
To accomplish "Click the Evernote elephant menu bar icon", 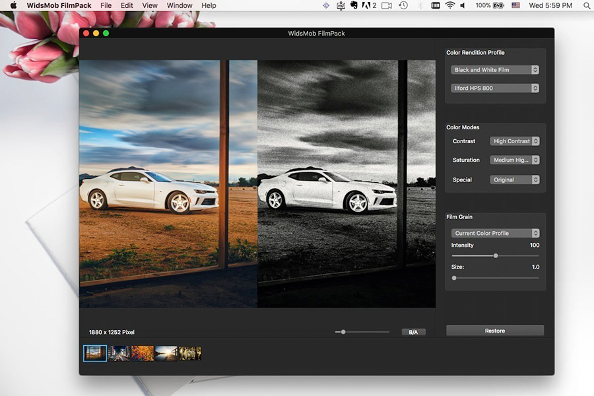I will (x=354, y=5).
